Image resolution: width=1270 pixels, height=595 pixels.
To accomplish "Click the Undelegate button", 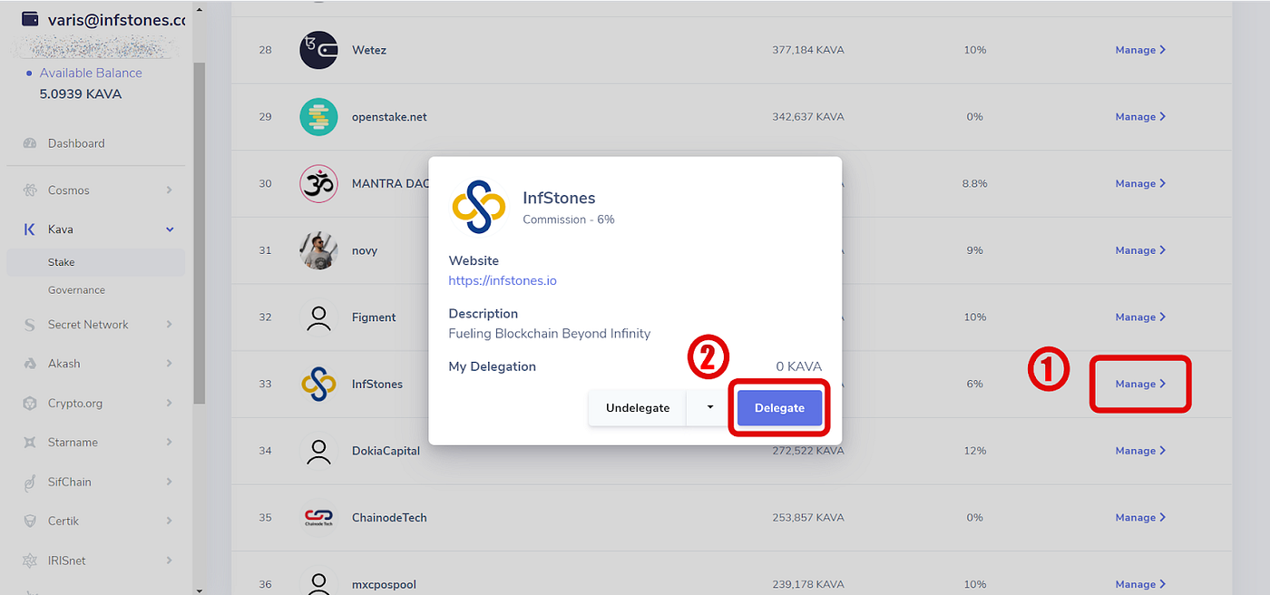I will click(x=638, y=408).
